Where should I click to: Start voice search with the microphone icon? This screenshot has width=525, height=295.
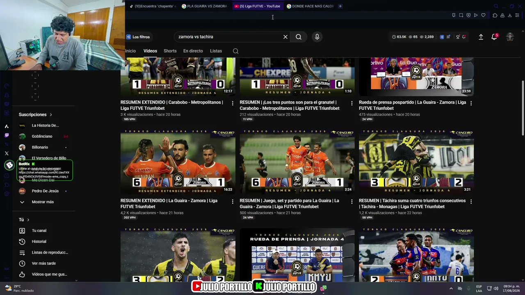(x=317, y=37)
